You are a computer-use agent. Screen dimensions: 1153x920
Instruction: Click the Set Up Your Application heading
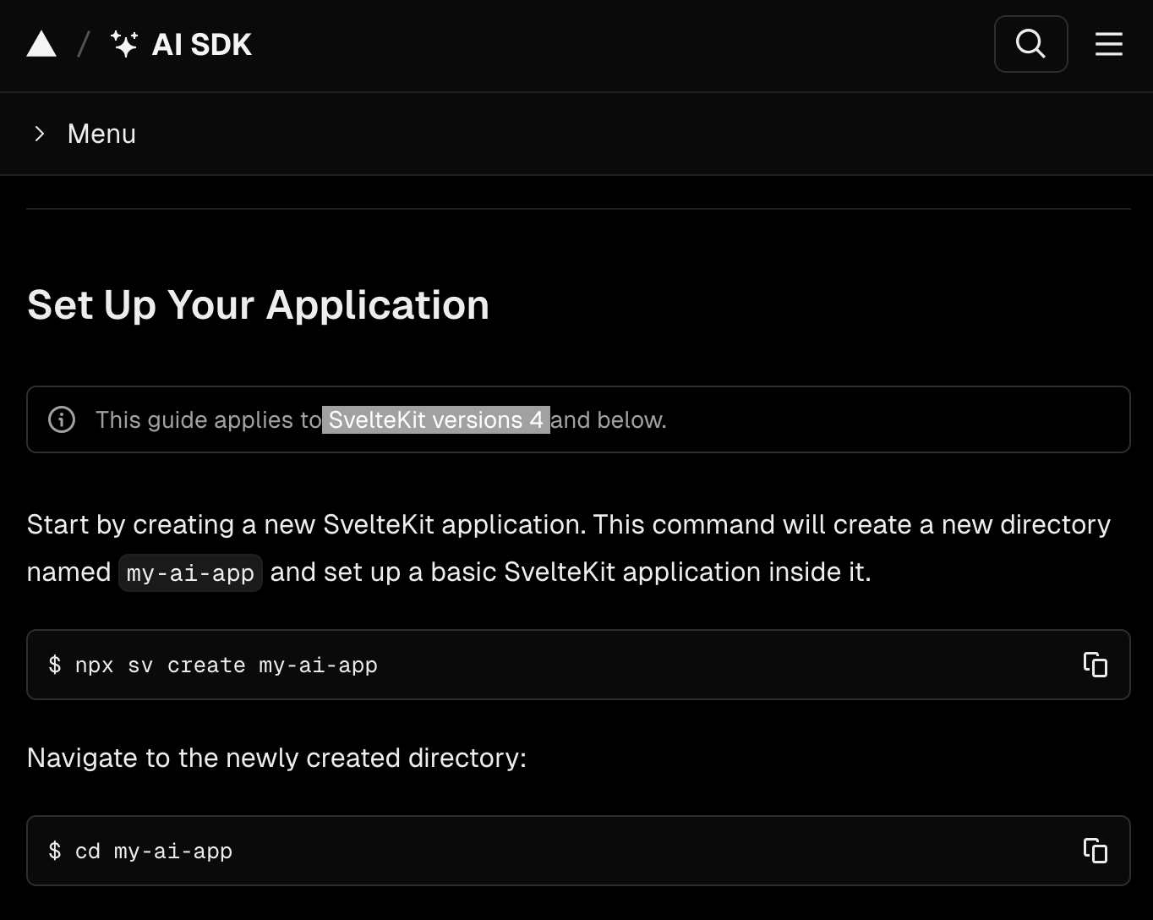point(258,304)
